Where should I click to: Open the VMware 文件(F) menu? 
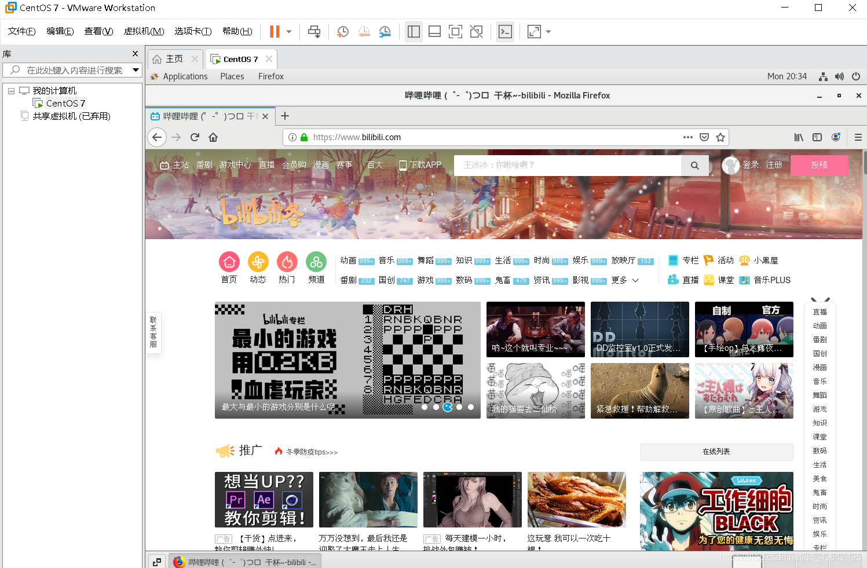point(21,31)
